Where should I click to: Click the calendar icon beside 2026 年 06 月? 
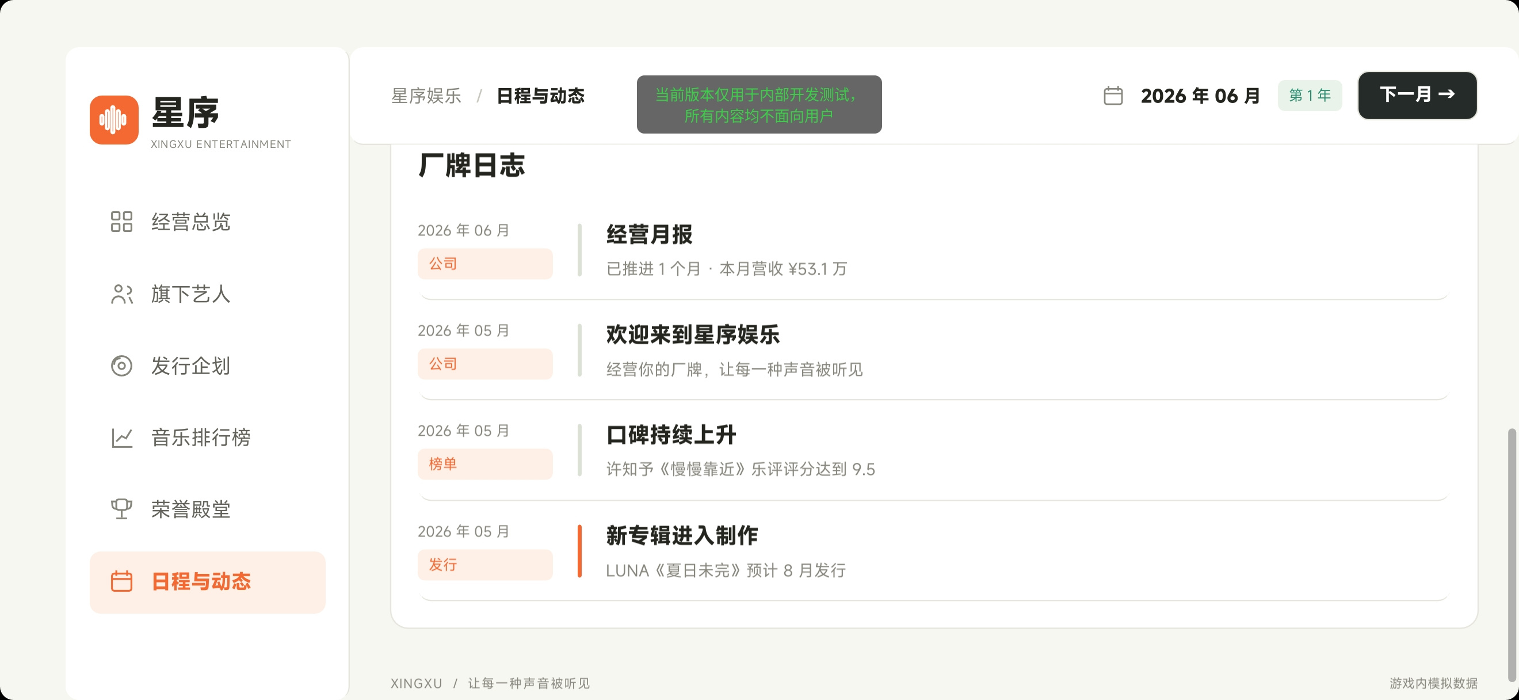1113,96
